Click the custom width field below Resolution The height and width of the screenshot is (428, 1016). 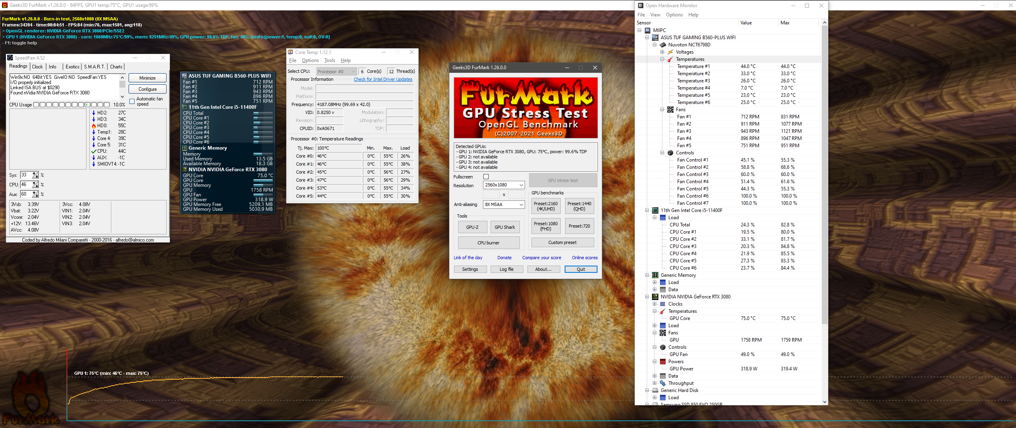coord(491,195)
